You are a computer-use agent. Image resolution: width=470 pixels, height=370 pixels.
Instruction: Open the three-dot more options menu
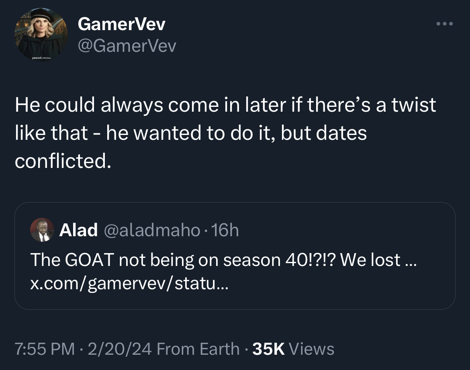[445, 24]
